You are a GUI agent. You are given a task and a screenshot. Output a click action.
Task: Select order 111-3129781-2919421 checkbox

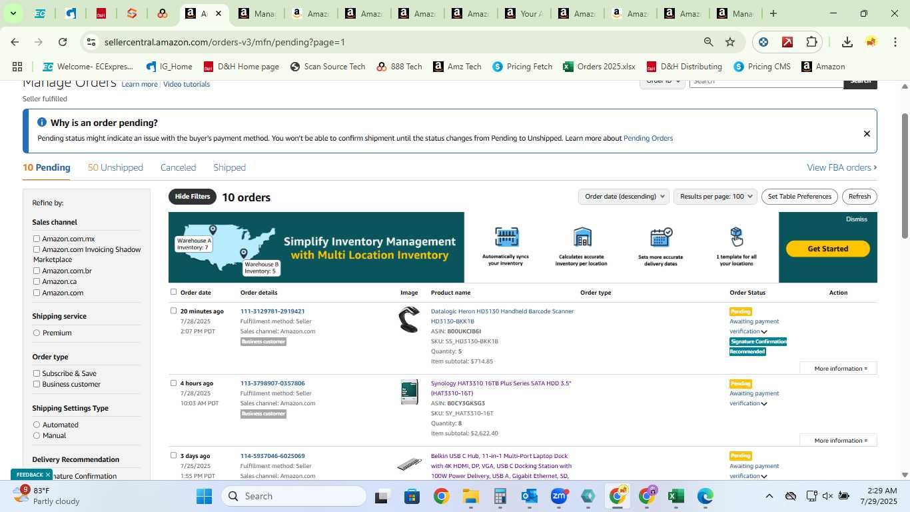click(174, 311)
